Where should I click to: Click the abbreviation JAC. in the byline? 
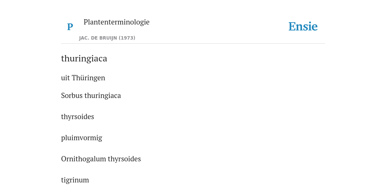(x=84, y=38)
